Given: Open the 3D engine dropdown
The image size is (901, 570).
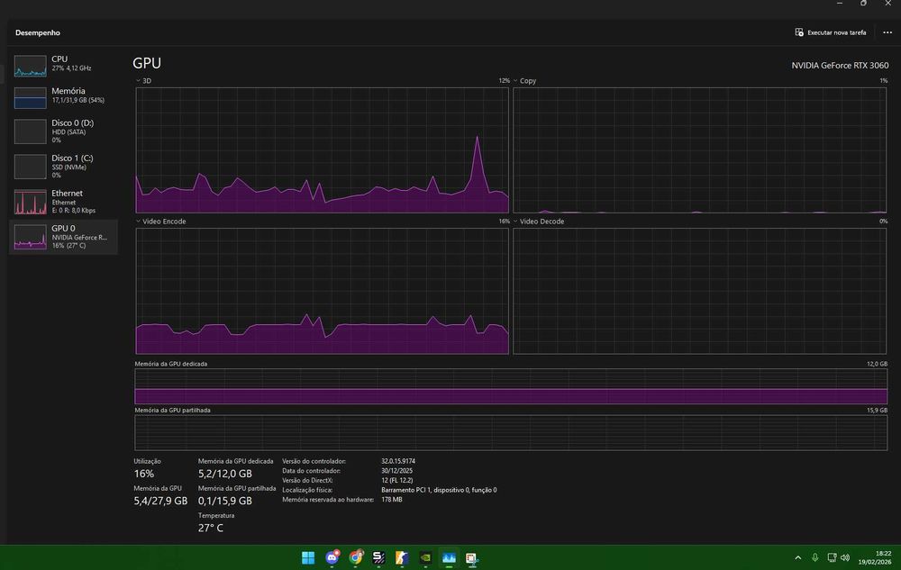Looking at the screenshot, I should click(x=143, y=81).
